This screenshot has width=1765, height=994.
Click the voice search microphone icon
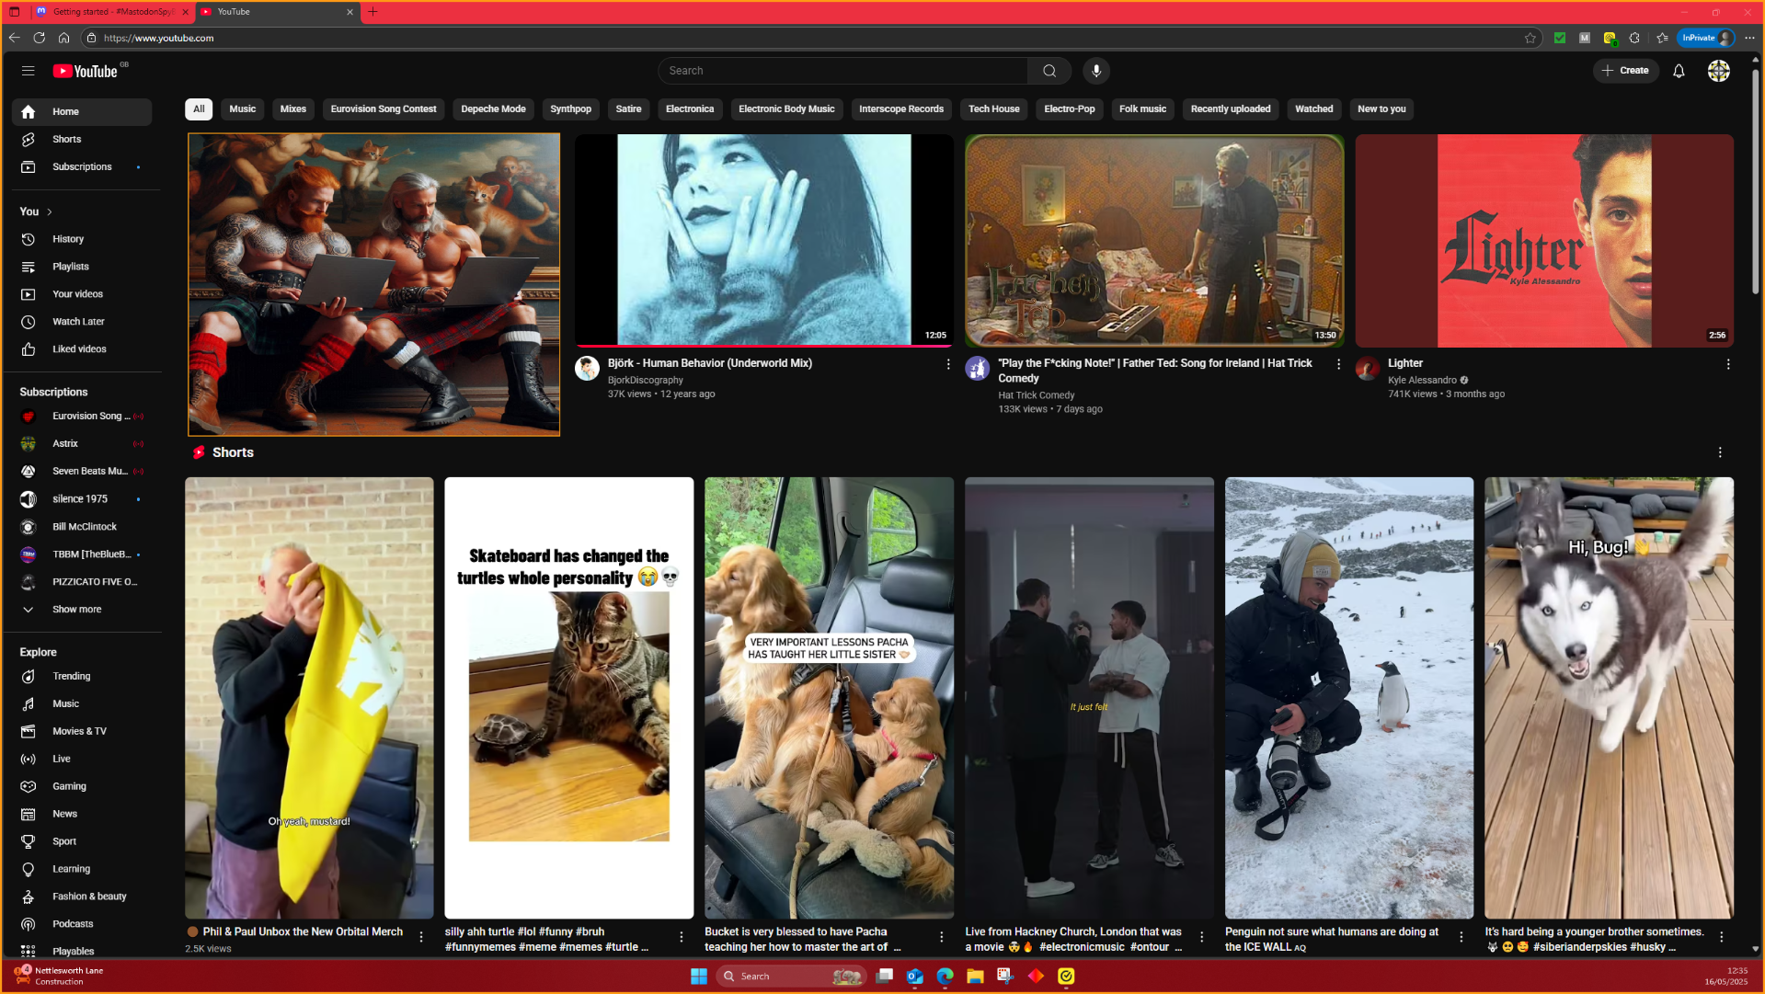pyautogui.click(x=1095, y=71)
